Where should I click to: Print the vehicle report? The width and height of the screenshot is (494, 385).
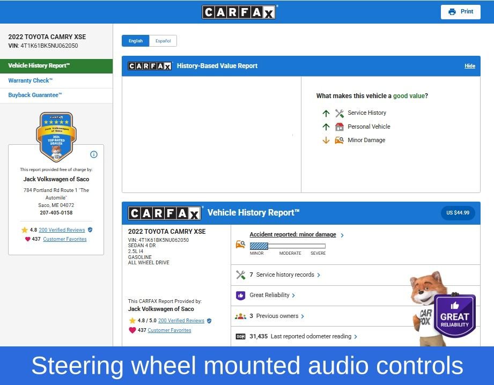pos(461,12)
